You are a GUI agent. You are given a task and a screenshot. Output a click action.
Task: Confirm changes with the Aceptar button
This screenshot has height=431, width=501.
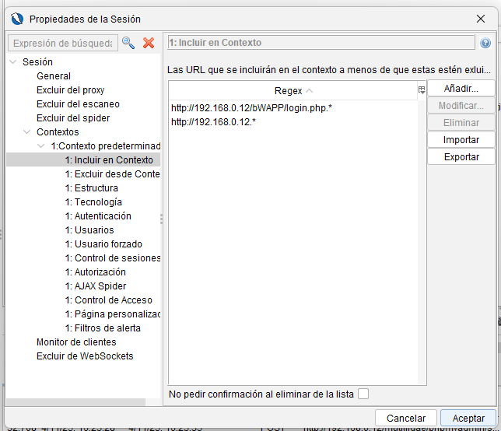(x=468, y=418)
